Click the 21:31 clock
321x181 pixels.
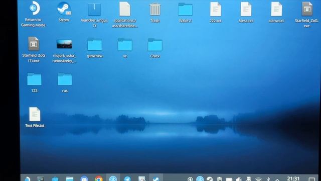point(293,179)
